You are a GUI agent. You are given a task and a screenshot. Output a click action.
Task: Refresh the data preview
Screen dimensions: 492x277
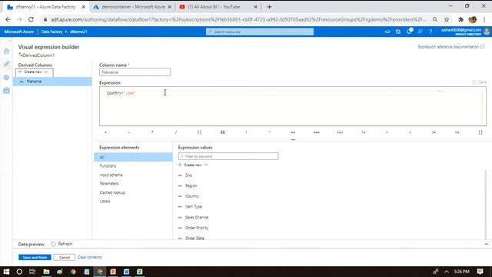coord(61,244)
